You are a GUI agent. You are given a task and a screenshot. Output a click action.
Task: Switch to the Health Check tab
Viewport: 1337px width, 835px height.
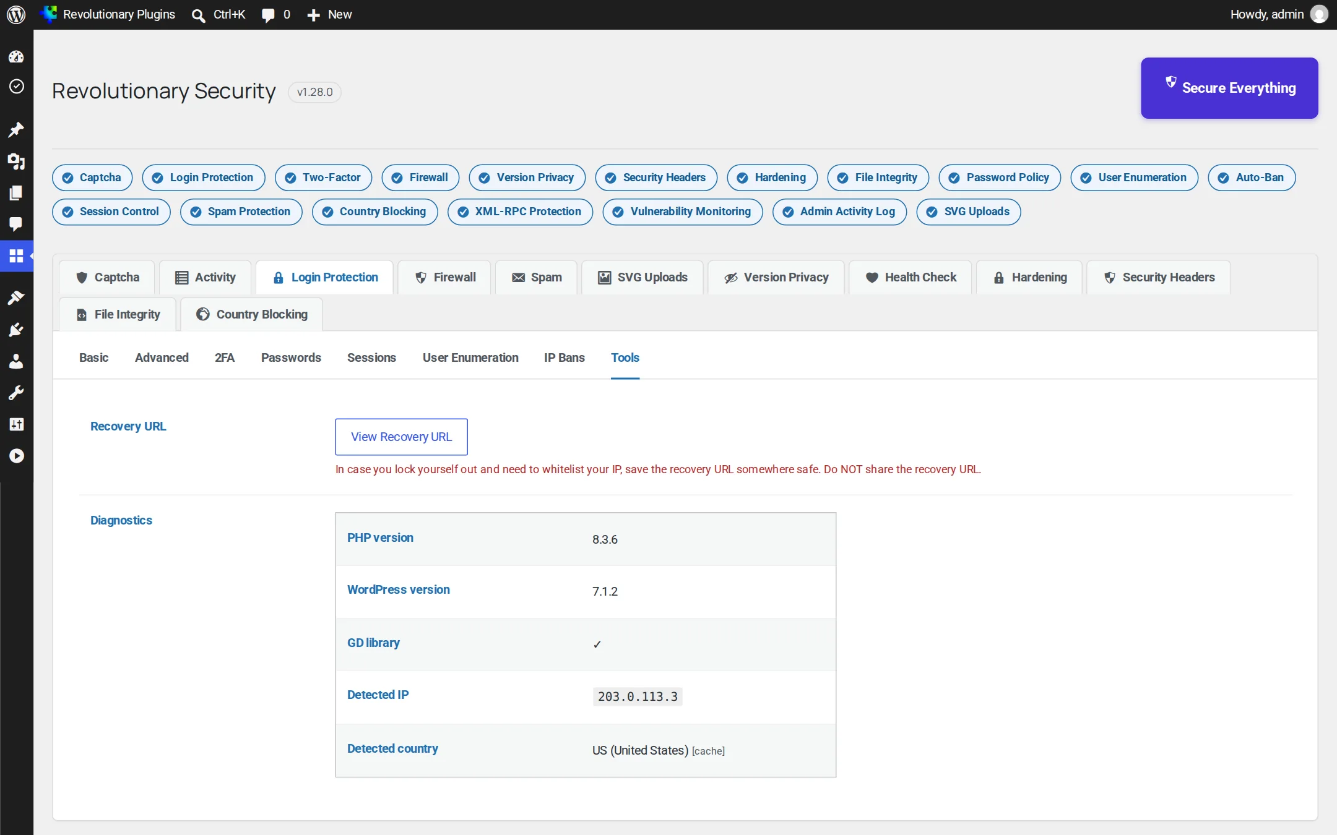click(911, 277)
